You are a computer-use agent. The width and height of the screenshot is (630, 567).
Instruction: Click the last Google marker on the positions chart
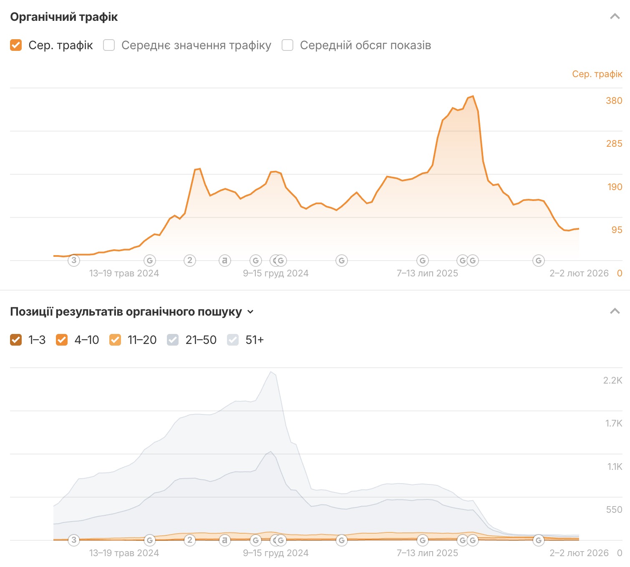[539, 540]
